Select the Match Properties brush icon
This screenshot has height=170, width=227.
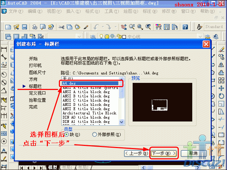coord(86,27)
